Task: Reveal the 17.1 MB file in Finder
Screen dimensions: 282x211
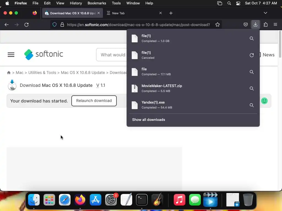Action: pyautogui.click(x=252, y=72)
